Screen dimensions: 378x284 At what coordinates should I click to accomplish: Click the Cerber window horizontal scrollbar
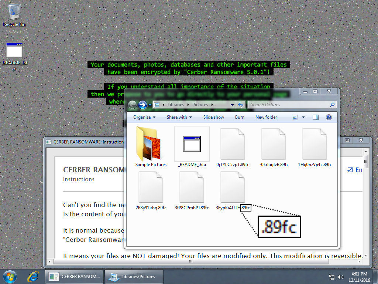tap(191, 261)
